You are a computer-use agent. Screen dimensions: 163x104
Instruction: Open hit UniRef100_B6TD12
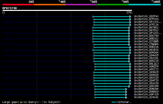(146, 30)
